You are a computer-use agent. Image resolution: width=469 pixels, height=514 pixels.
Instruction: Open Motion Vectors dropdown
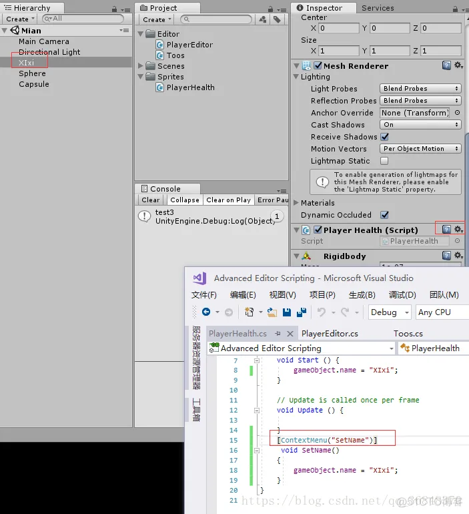420,148
